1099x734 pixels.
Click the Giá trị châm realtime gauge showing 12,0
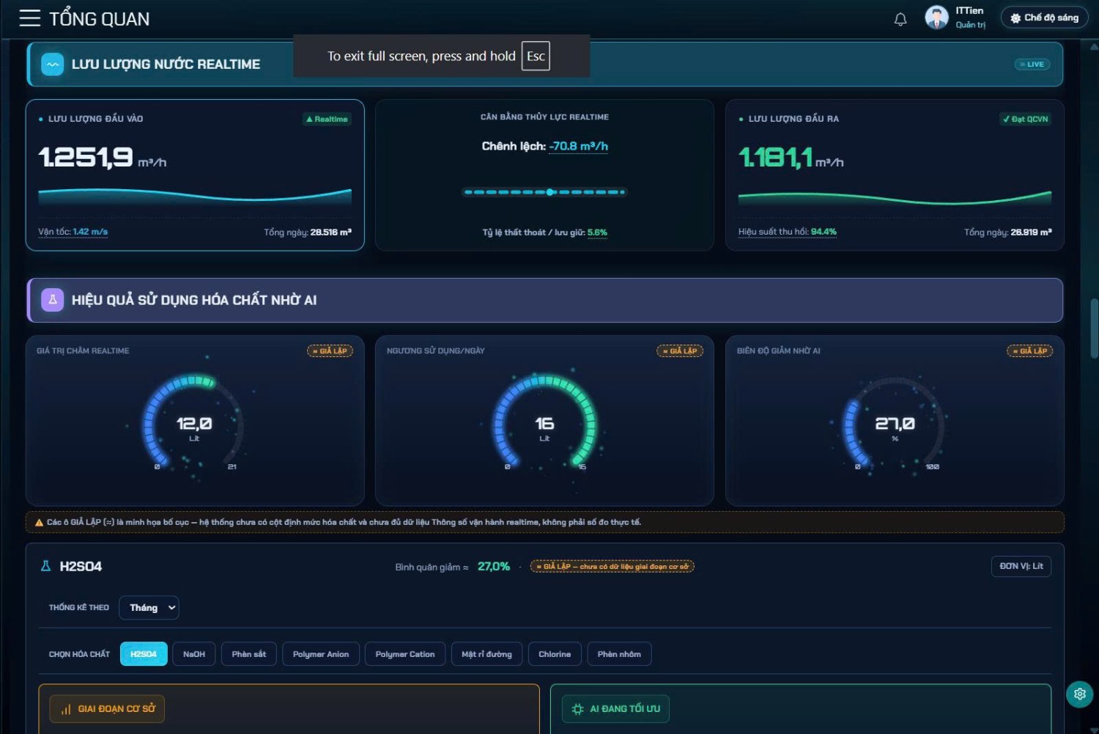pyautogui.click(x=194, y=424)
